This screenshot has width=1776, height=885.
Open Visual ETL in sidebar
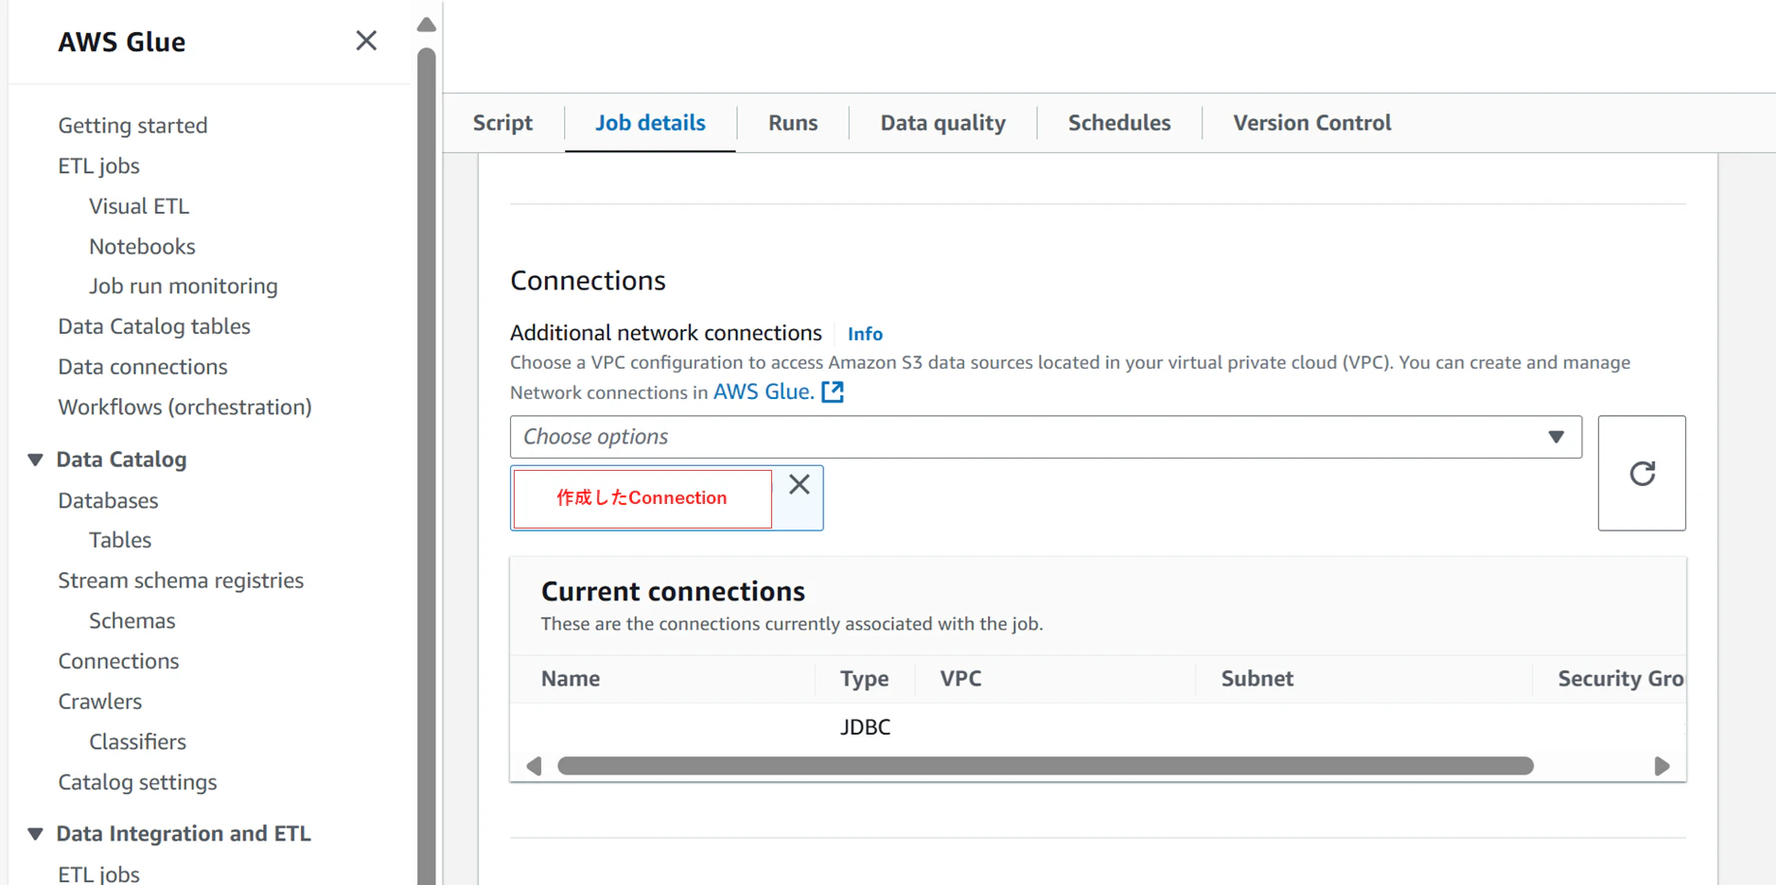139,206
